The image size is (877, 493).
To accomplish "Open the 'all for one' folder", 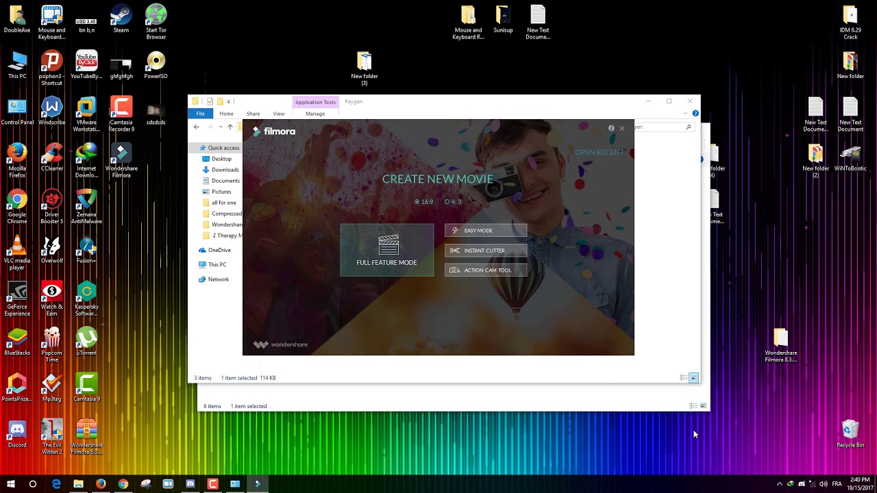I will point(219,203).
